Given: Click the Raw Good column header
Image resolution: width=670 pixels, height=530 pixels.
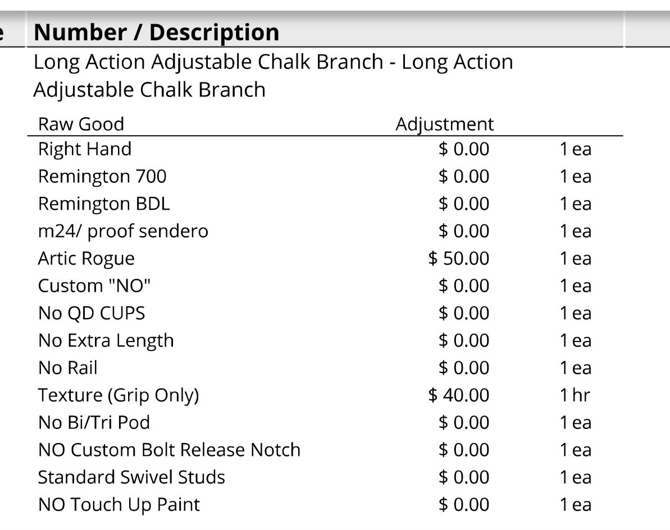Looking at the screenshot, I should point(81,124).
